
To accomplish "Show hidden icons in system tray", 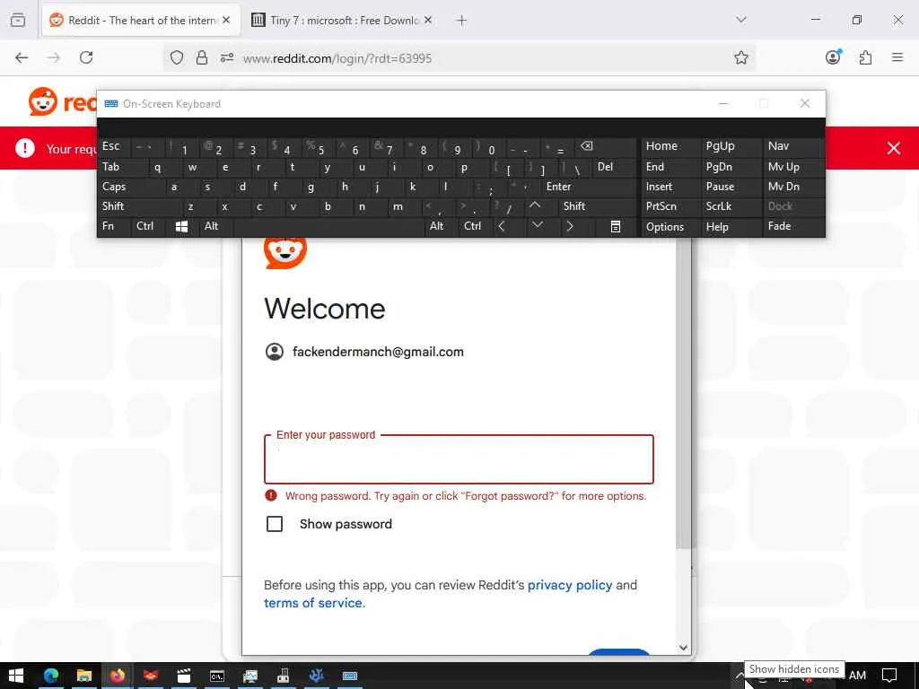I will tap(740, 676).
